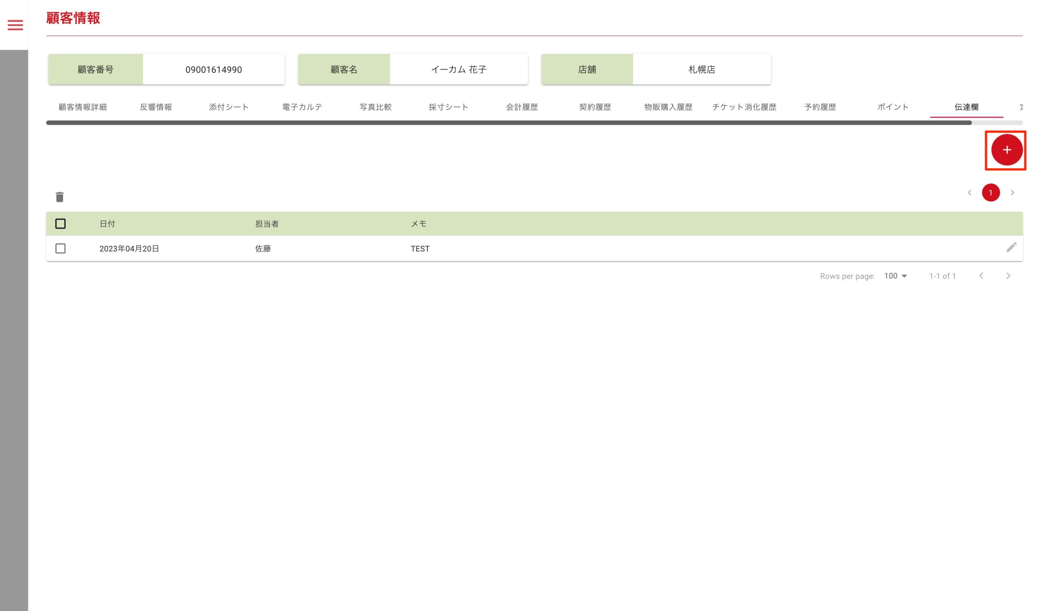This screenshot has height=611, width=1041.
Task: Open the hamburger menu icon
Action: 15,25
